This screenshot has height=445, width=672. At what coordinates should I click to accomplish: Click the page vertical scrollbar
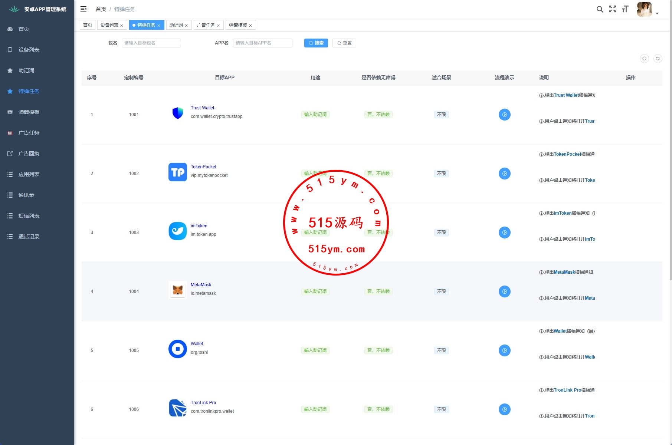tap(671, 141)
